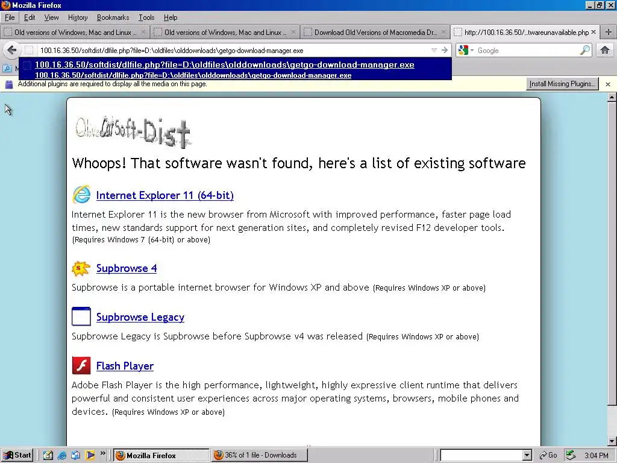Select the first highlighted autocomplete URL suggestion

pos(224,65)
